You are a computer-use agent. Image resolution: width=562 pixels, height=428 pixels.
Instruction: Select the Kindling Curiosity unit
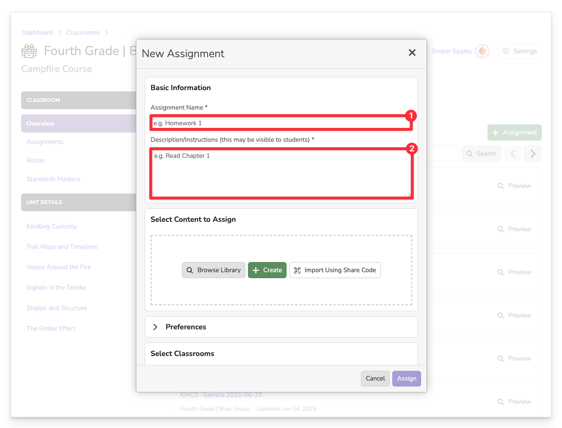[x=52, y=226]
